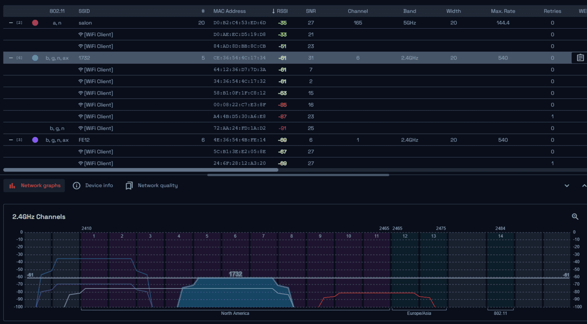
Task: Click the circled-i icon next to Device info
Action: coord(76,185)
